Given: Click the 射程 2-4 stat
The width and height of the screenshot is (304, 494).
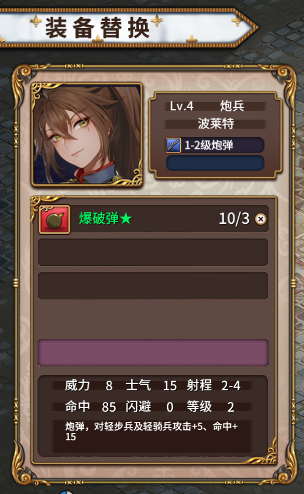Looking at the screenshot, I should pos(213,385).
